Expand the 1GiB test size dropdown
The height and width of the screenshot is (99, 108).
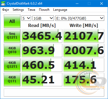coord(43,18)
